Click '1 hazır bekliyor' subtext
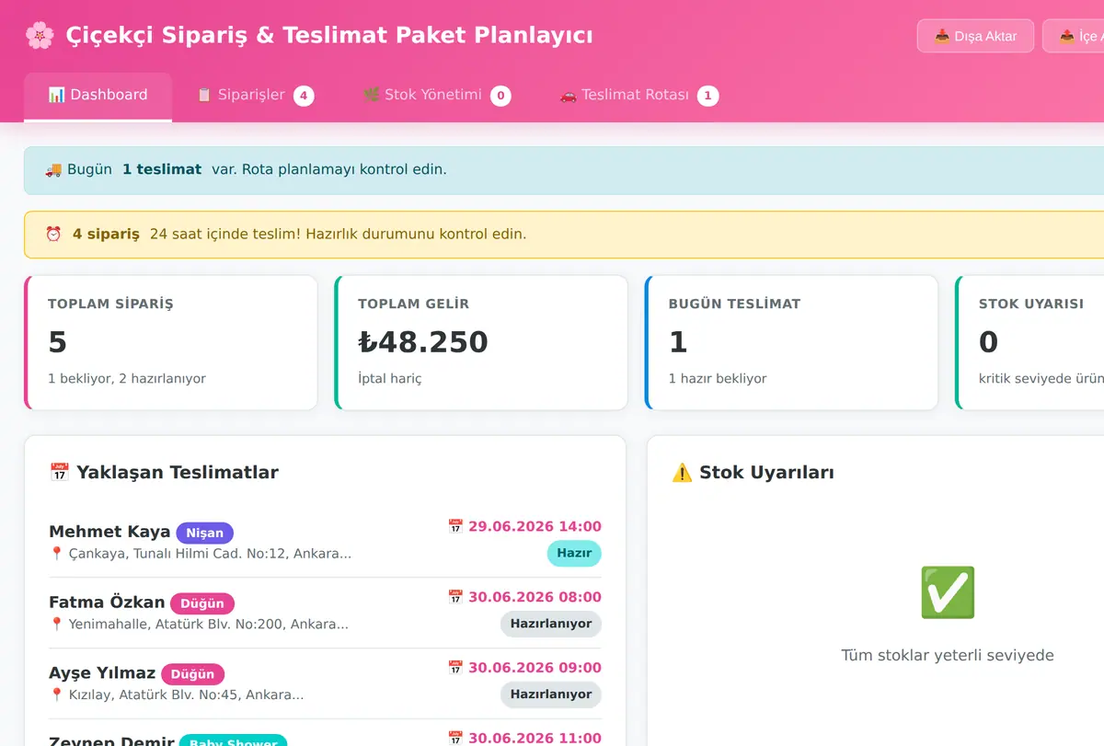The height and width of the screenshot is (746, 1104). pyautogui.click(x=718, y=378)
